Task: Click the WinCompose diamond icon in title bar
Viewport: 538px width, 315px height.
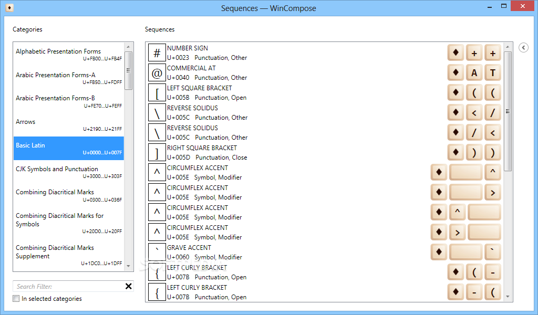Action: pyautogui.click(x=9, y=7)
